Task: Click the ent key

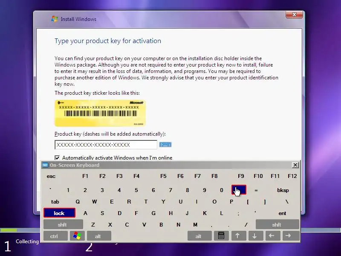Action: 282,213
